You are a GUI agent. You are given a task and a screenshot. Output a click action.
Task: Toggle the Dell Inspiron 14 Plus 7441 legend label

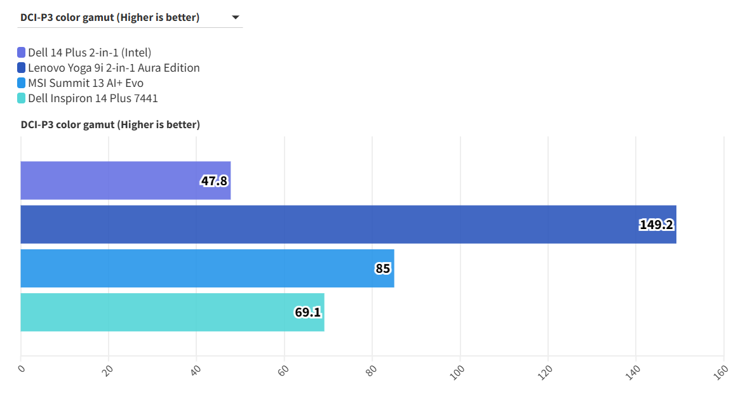point(93,98)
